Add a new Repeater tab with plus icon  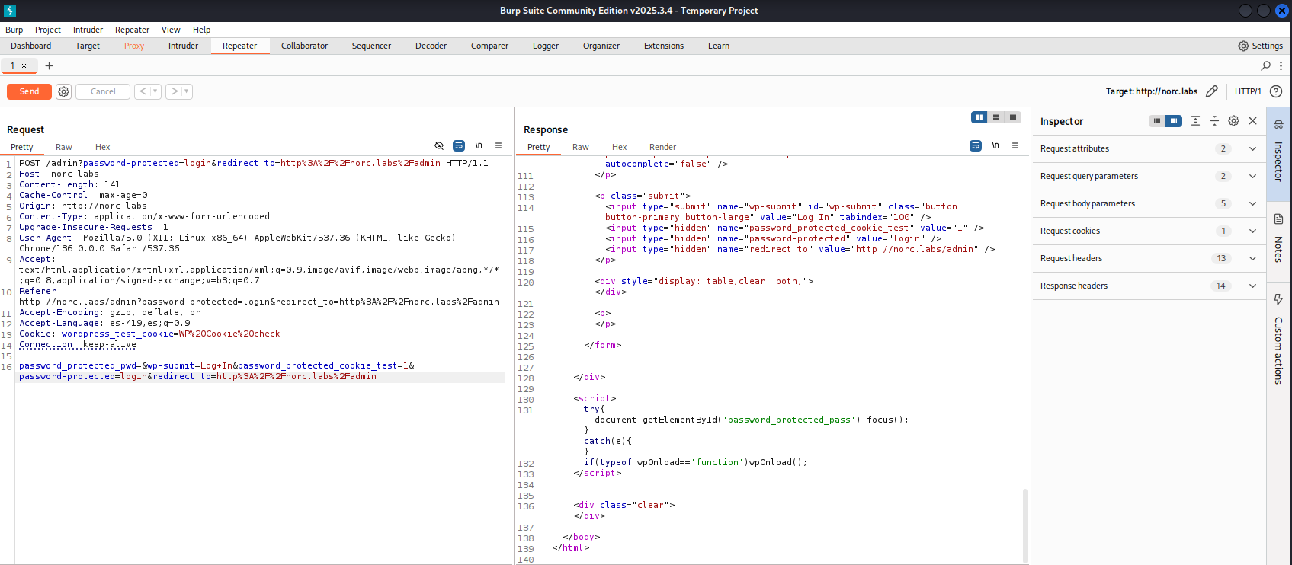coord(49,65)
